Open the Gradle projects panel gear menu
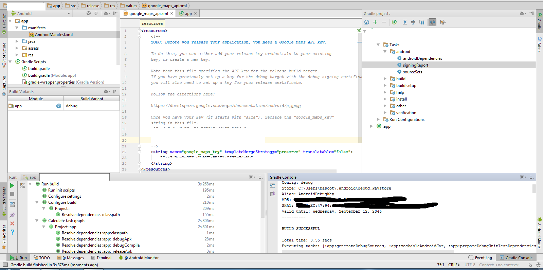Image resolution: width=543 pixels, height=270 pixels. click(523, 13)
